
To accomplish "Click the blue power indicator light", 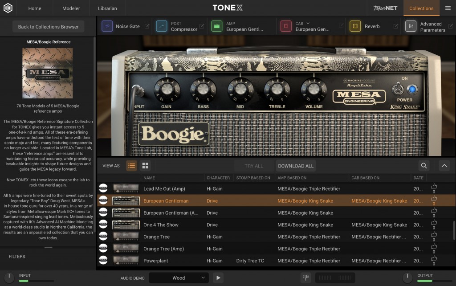I will pos(412,90).
